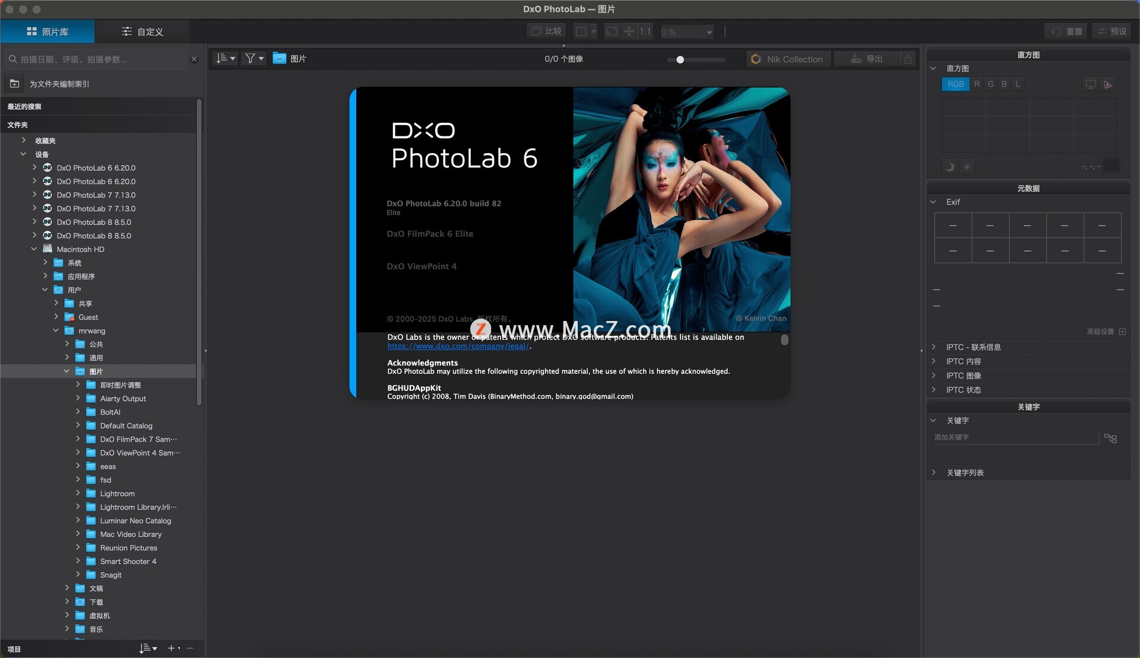Click the 预设 presets button
Viewport: 1140px width, 658px height.
1111,31
